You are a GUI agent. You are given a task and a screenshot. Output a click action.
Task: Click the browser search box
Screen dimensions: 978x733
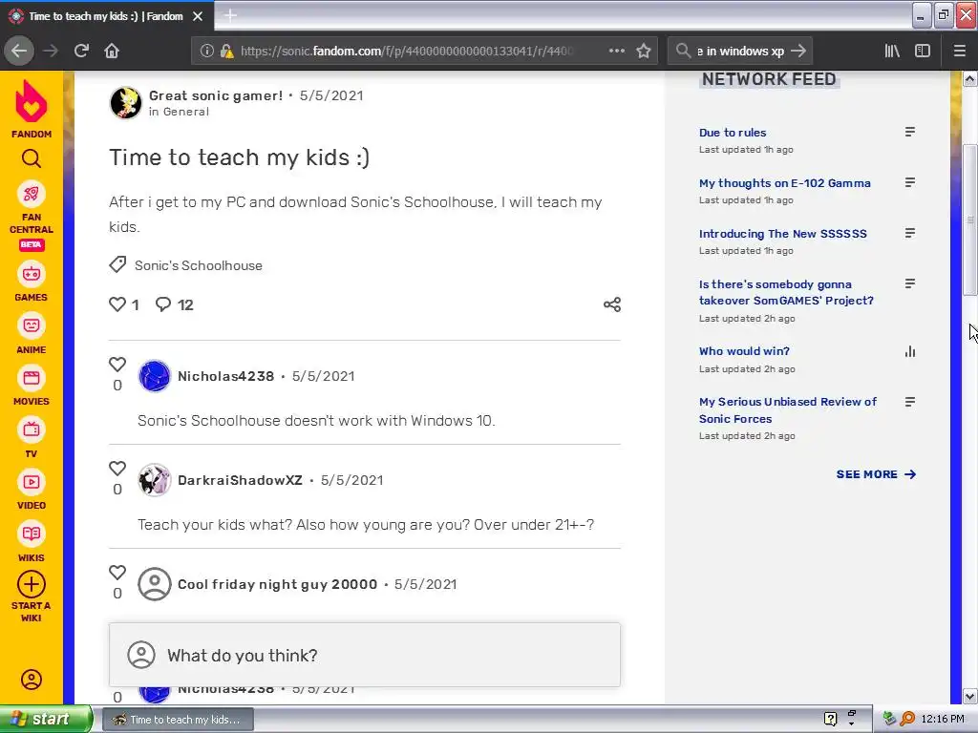[x=740, y=52]
